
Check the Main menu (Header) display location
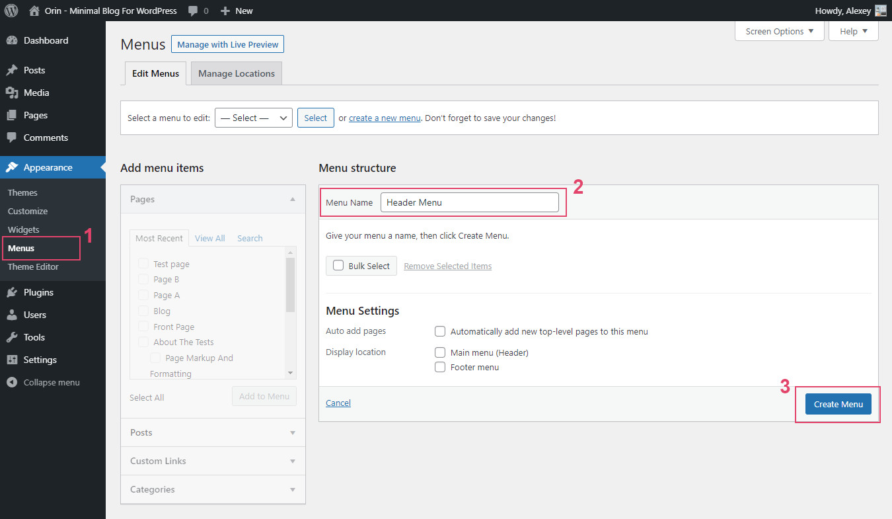click(440, 352)
